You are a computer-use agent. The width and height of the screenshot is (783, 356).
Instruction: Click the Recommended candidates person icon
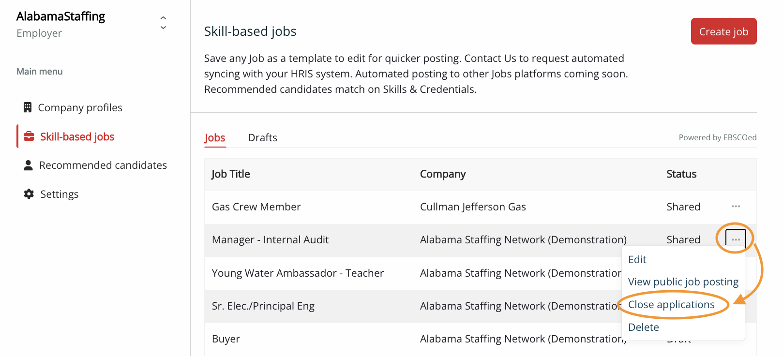(x=28, y=165)
